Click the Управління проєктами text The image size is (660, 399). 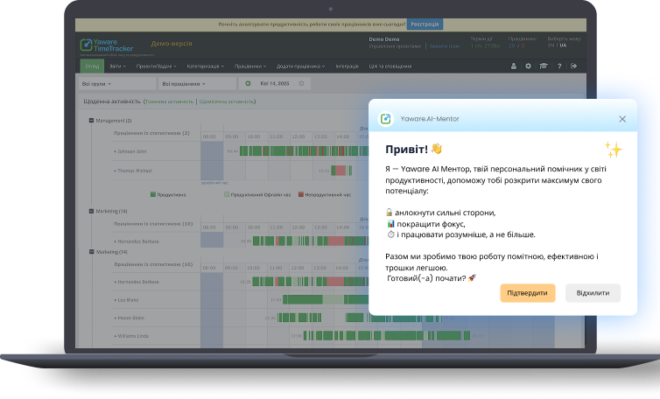click(x=395, y=45)
